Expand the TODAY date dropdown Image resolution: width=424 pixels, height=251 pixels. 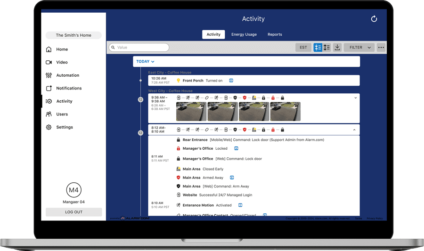145,62
